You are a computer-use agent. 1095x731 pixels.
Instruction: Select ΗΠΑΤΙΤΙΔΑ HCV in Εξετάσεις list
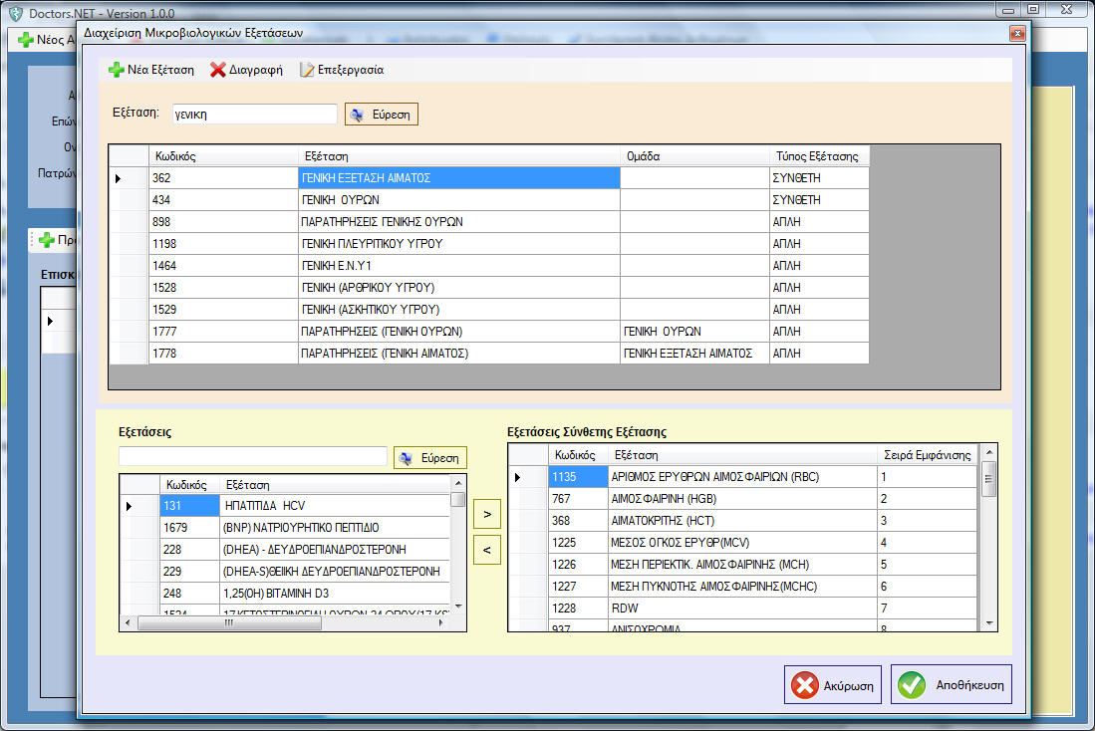(x=335, y=506)
